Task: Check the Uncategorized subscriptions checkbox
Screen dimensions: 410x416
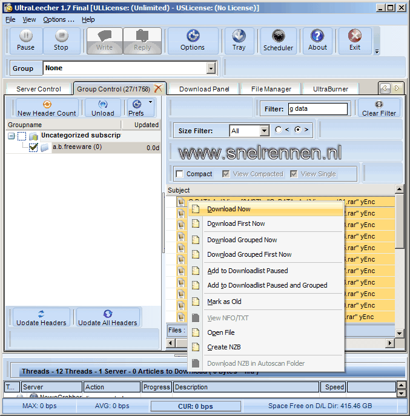Action: tap(22, 136)
